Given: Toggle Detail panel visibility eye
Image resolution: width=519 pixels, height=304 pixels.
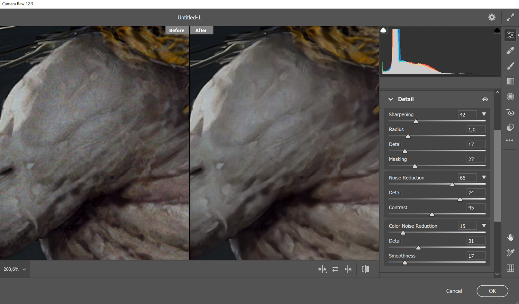Looking at the screenshot, I should 485,99.
